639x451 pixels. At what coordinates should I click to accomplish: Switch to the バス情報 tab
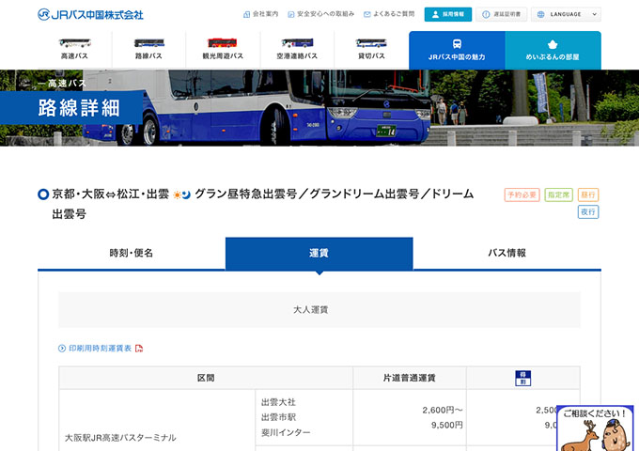pos(507,253)
